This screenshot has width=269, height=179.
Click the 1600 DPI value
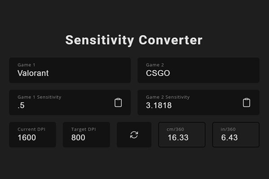(27, 138)
